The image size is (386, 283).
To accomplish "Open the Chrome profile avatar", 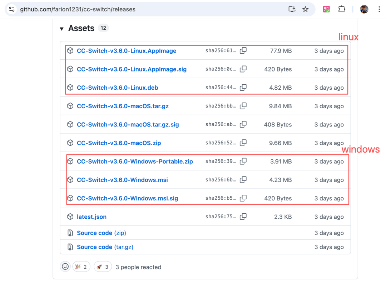I will (x=364, y=9).
